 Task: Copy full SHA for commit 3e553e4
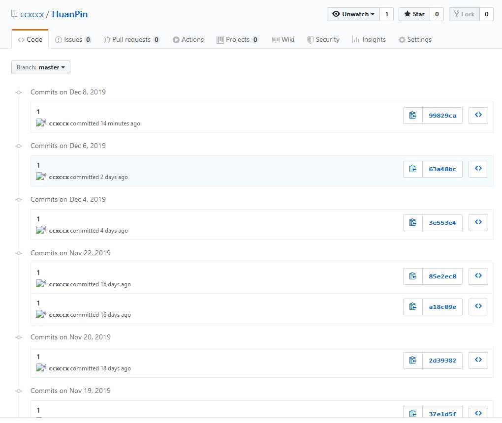(x=412, y=223)
